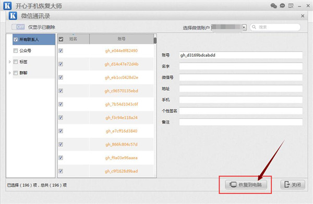313x204 pixels.
Task: Select account gh_eb1cc0428d2e
Action: pos(122,78)
